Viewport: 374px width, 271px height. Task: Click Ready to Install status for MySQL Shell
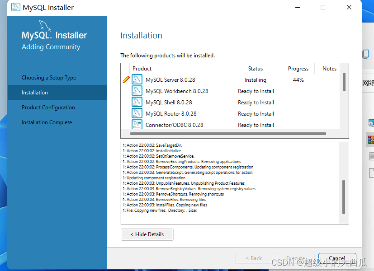coord(256,103)
